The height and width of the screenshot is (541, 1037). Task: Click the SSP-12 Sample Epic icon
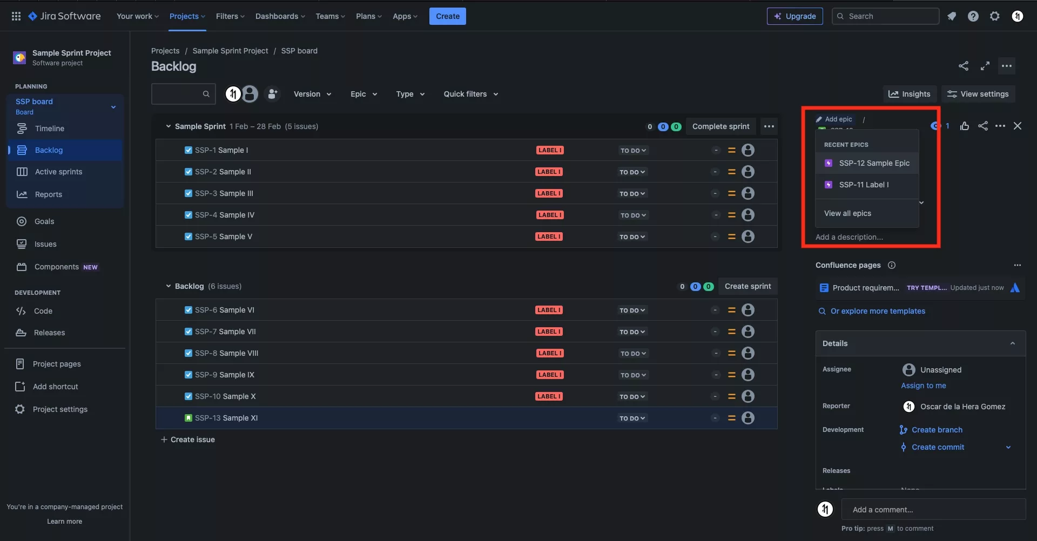pos(829,163)
